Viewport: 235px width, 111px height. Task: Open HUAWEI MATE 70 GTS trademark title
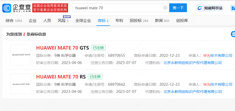coord(62,48)
